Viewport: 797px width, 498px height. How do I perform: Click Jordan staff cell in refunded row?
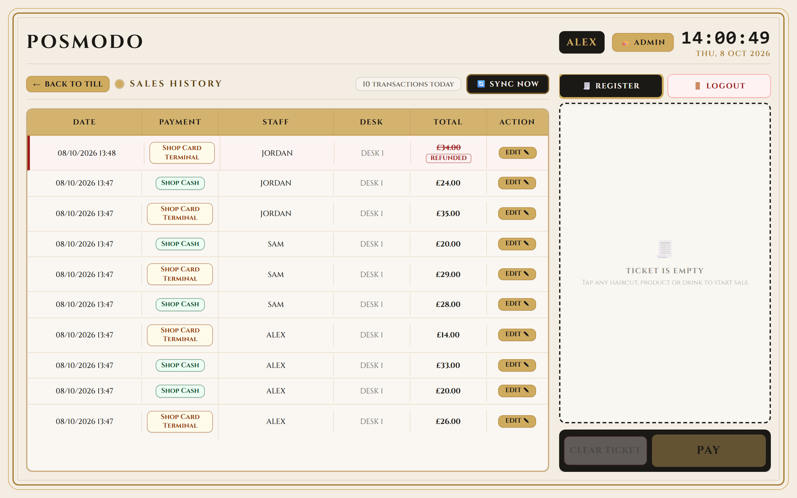point(277,153)
